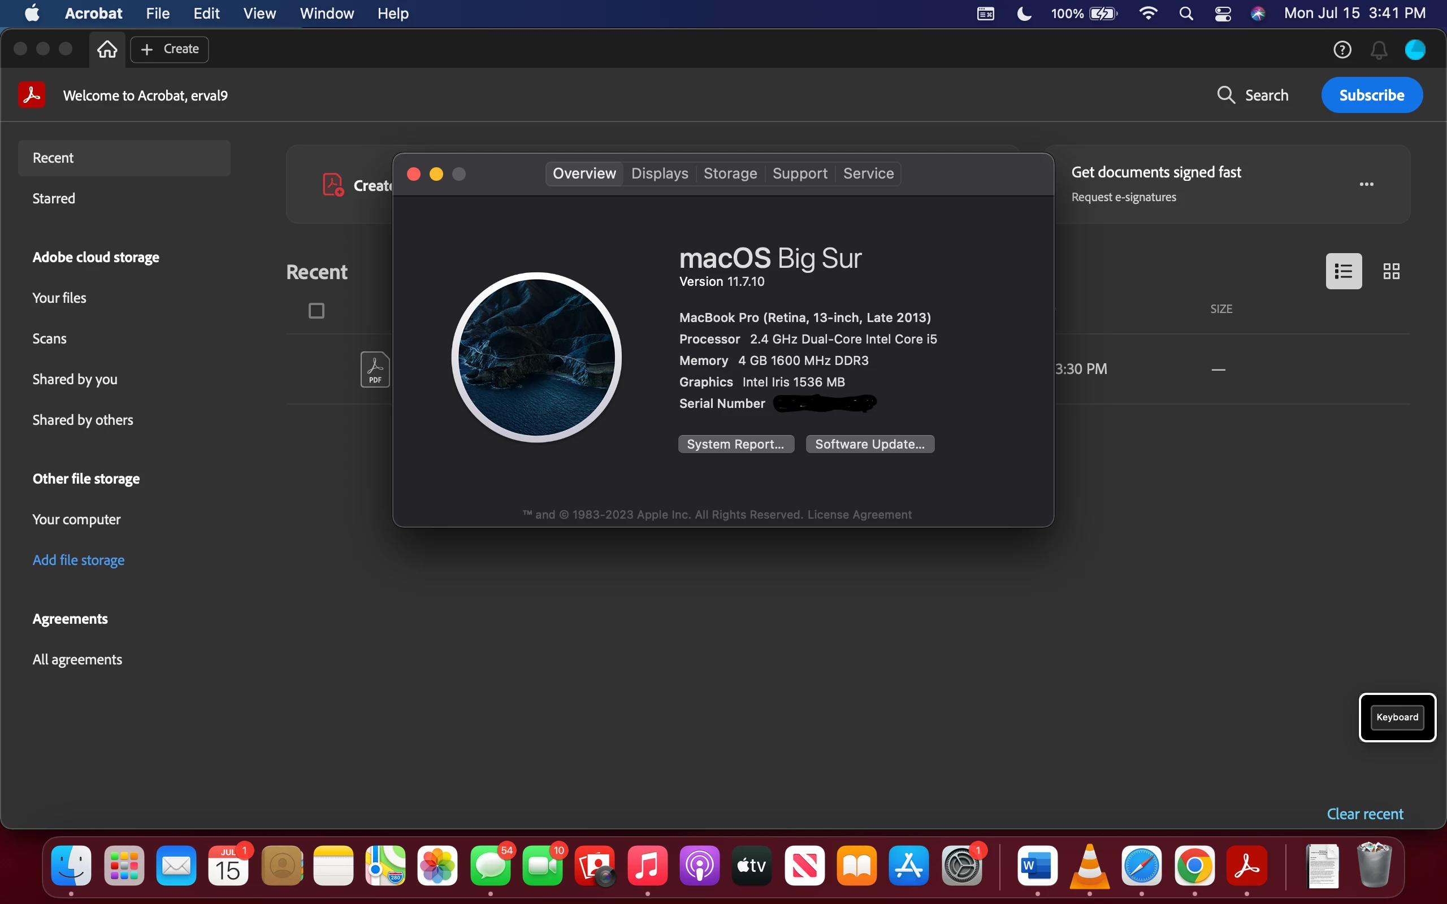Switch to the Storage tab
The width and height of the screenshot is (1447, 904).
point(730,173)
